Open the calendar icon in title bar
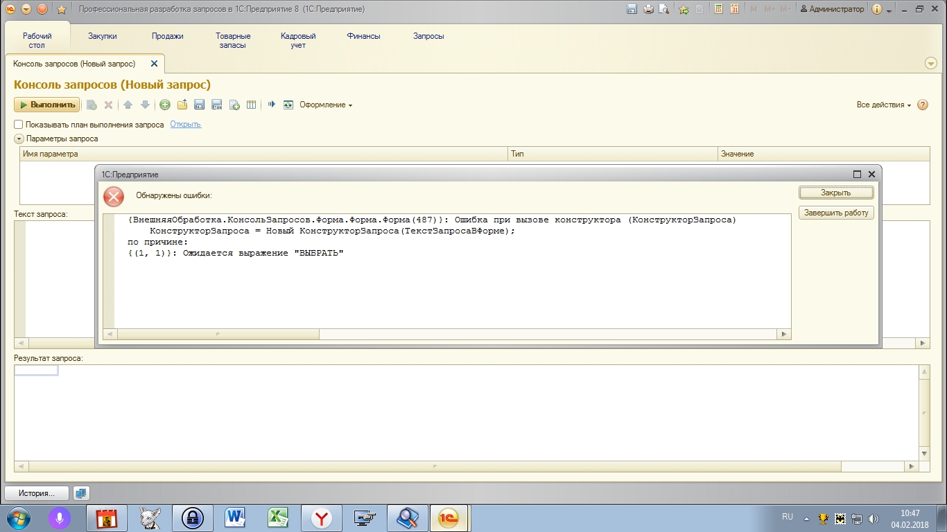Image resolution: width=947 pixels, height=532 pixels. (734, 9)
